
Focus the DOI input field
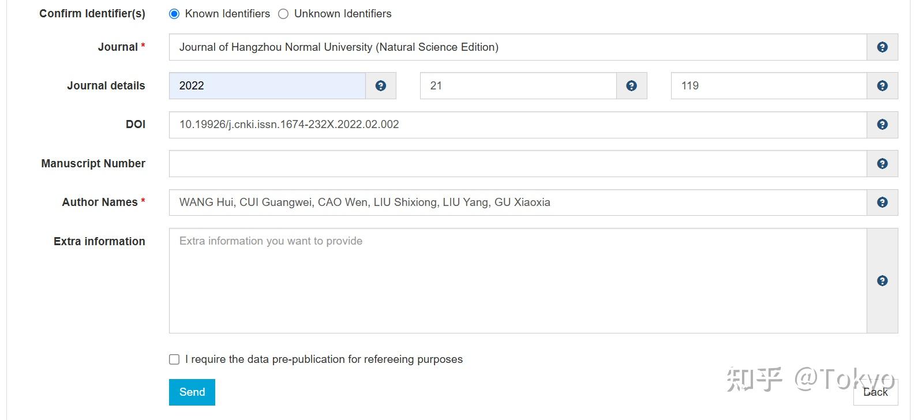coord(518,125)
